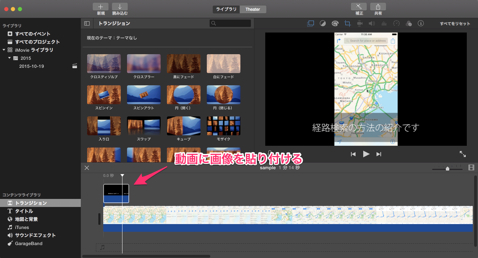This screenshot has height=258, width=478.
Task: Switch to the Theater tab
Action: pos(253,9)
